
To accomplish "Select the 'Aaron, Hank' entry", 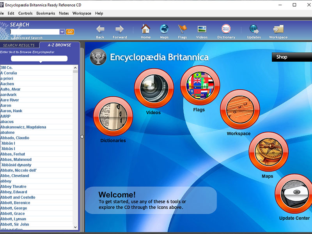I will 36,111.
